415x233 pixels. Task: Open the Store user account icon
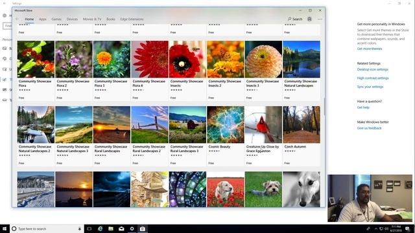pos(309,19)
